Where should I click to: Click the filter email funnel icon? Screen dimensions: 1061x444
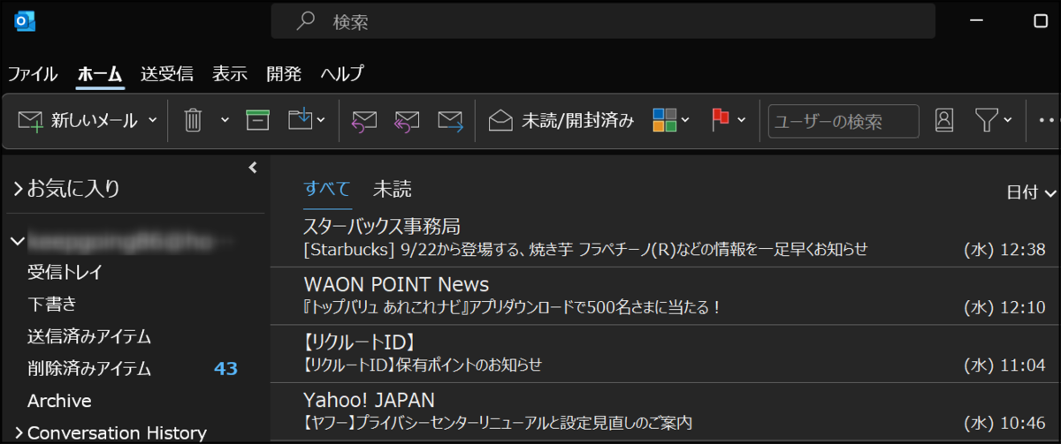(x=985, y=121)
